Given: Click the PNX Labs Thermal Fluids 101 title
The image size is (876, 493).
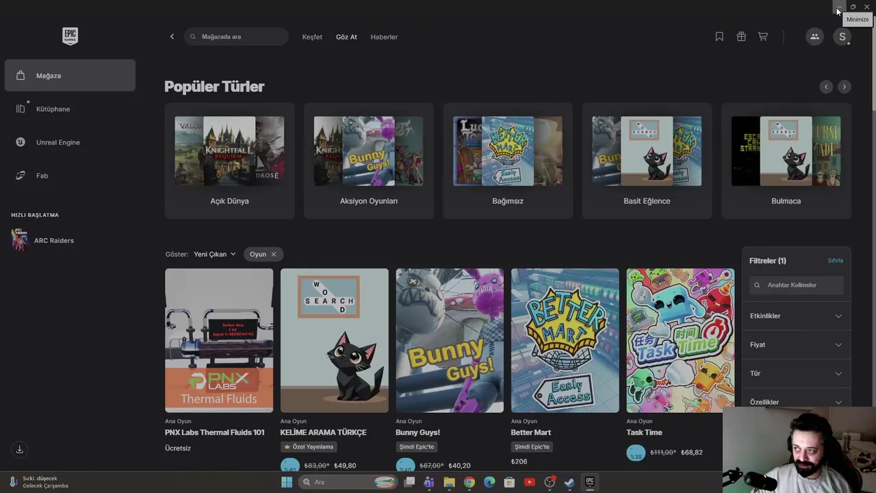Looking at the screenshot, I should point(214,433).
